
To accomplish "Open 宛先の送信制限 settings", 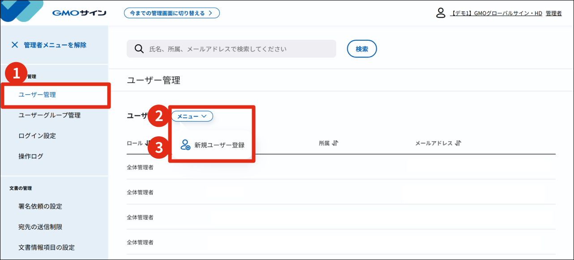I will point(40,227).
